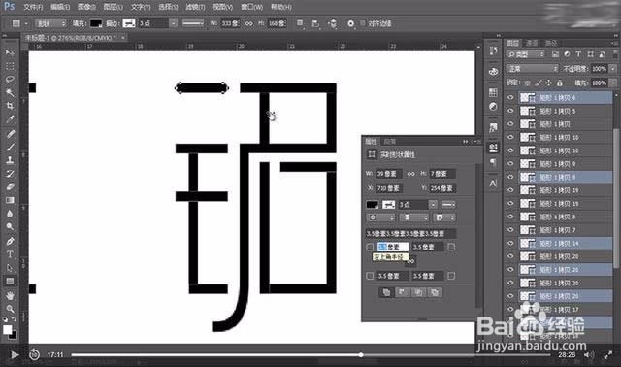Open the stroke type dropdown in options bar

(x=193, y=23)
